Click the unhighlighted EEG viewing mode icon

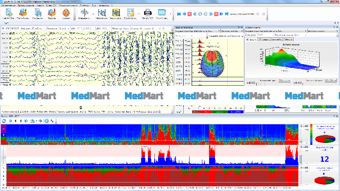[102, 13]
